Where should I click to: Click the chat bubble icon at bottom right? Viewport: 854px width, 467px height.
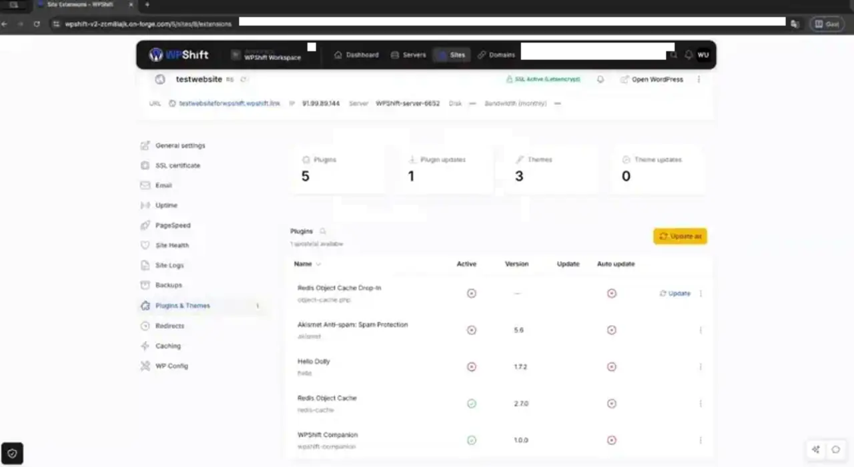point(835,450)
